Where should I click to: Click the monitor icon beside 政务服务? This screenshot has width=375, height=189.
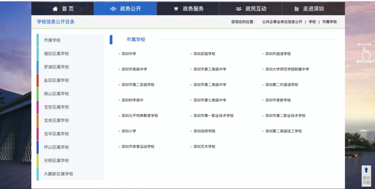[176, 9]
